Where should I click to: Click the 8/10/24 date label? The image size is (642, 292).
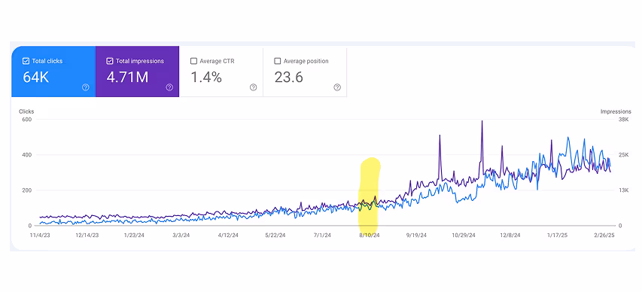pos(370,236)
